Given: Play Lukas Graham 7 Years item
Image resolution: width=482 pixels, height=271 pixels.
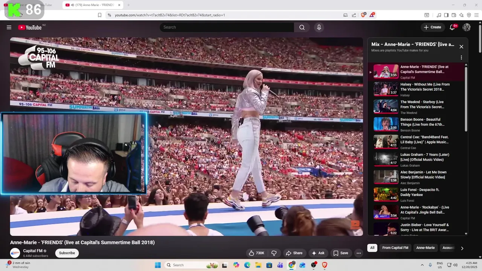Looking at the screenshot, I should click(416, 160).
